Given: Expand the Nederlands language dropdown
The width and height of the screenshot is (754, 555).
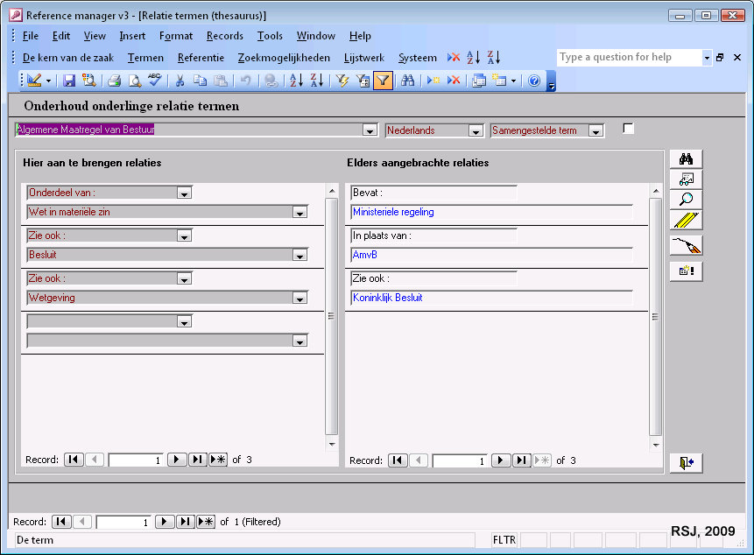Looking at the screenshot, I should pos(476,130).
